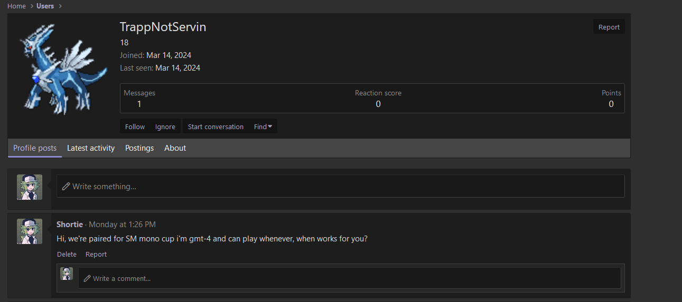Image resolution: width=682 pixels, height=302 pixels.
Task: Click the pencil icon in the comment box
Action: coord(87,278)
